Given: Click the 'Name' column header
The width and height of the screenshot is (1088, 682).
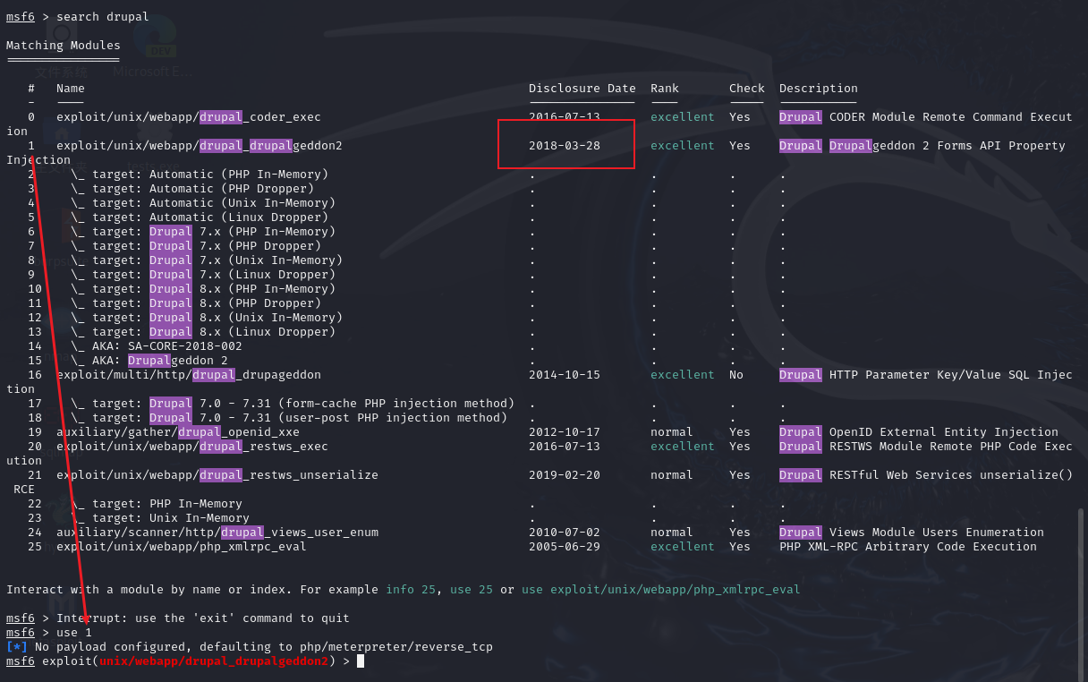Looking at the screenshot, I should click(x=71, y=89).
